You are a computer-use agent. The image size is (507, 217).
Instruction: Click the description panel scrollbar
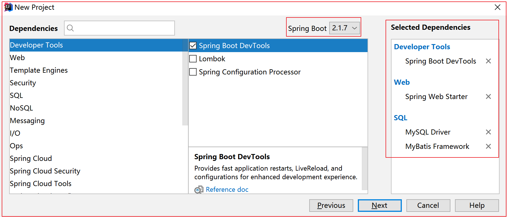point(365,168)
